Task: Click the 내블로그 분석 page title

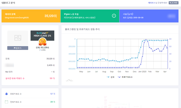Action: 8,3
